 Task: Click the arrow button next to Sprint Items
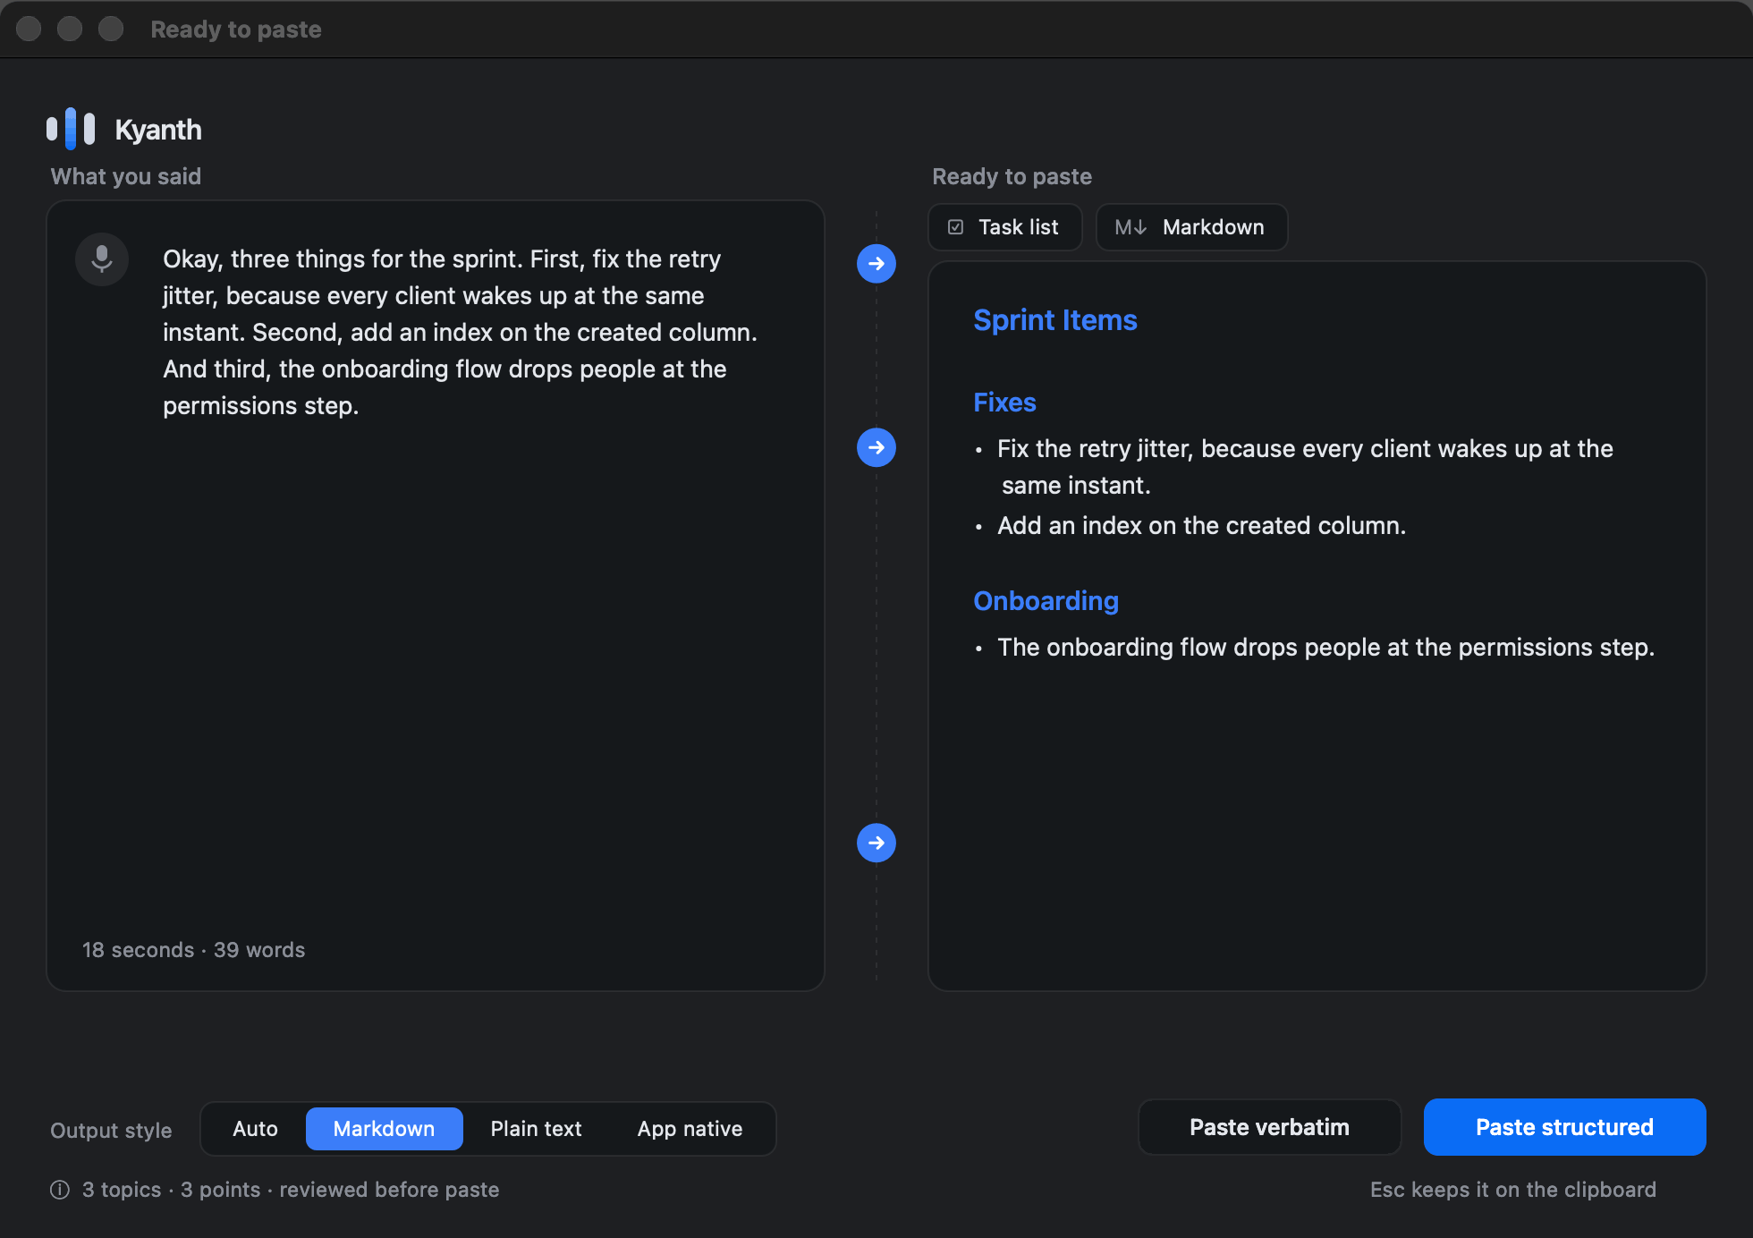point(876,264)
